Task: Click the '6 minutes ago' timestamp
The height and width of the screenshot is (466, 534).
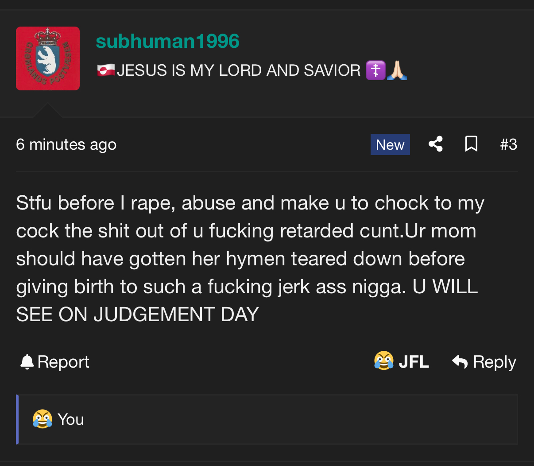Action: 66,144
